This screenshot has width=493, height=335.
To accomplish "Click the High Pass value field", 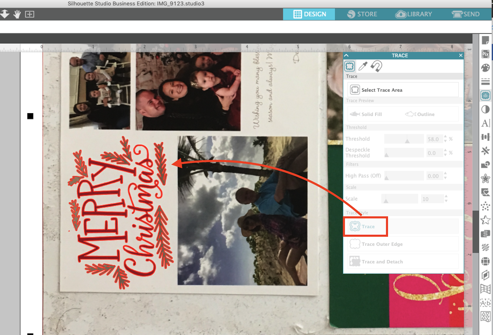I will click(x=434, y=176).
